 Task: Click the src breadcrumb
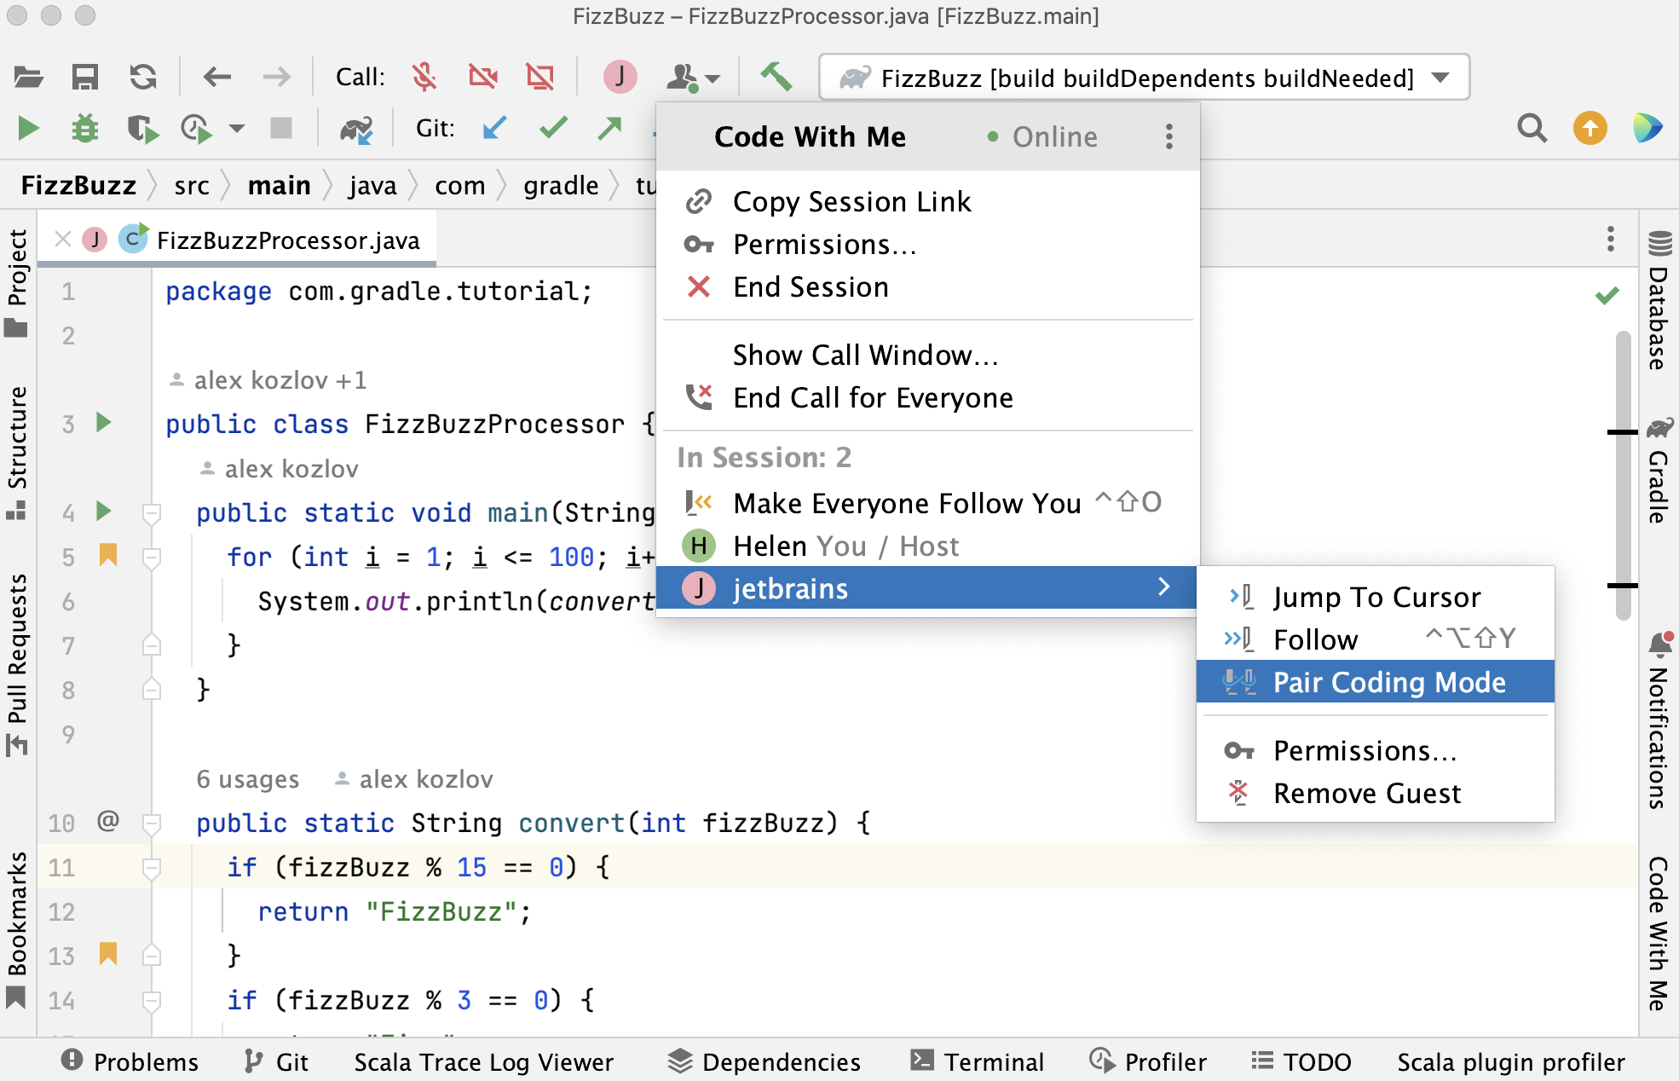pyautogui.click(x=192, y=185)
